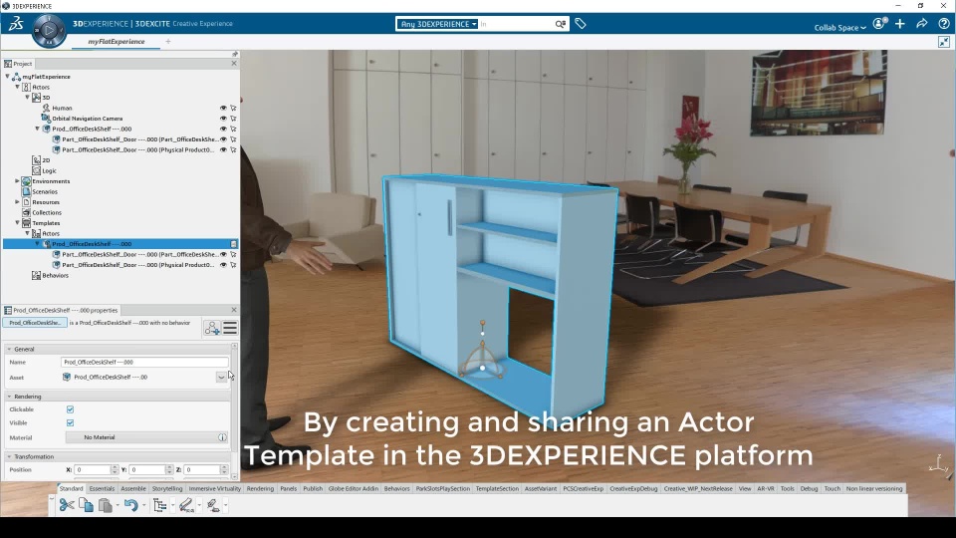This screenshot has height=538, width=956.
Task: Select the Behaviors tree item
Action: [x=56, y=275]
